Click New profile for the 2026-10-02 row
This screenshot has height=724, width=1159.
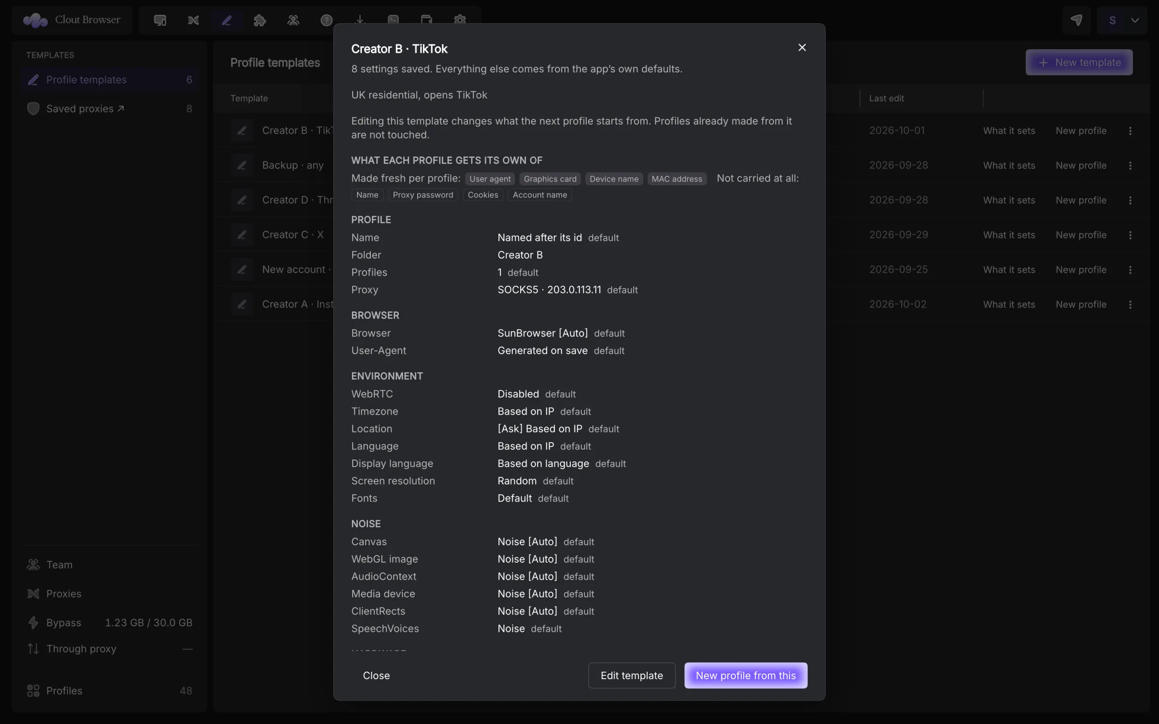pos(1081,305)
